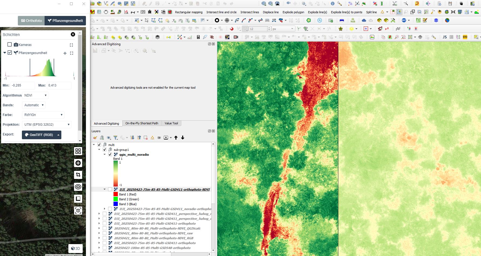This screenshot has height=256, width=481.
Task: Click the 3D button
Action: pyautogui.click(x=75, y=248)
